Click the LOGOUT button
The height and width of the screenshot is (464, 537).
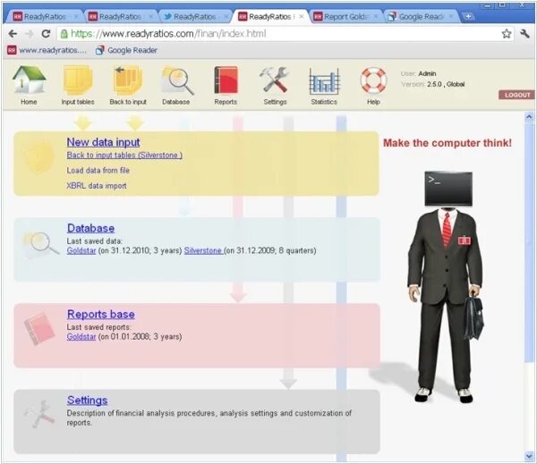(516, 95)
